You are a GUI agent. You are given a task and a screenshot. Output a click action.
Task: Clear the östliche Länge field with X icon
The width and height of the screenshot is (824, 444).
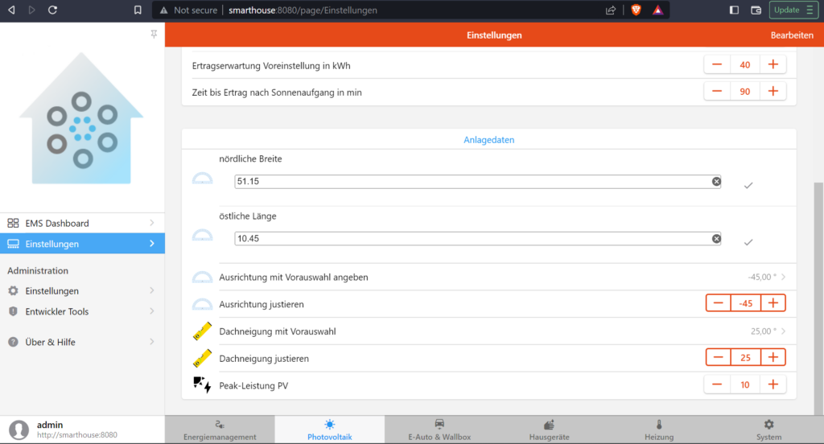(716, 239)
